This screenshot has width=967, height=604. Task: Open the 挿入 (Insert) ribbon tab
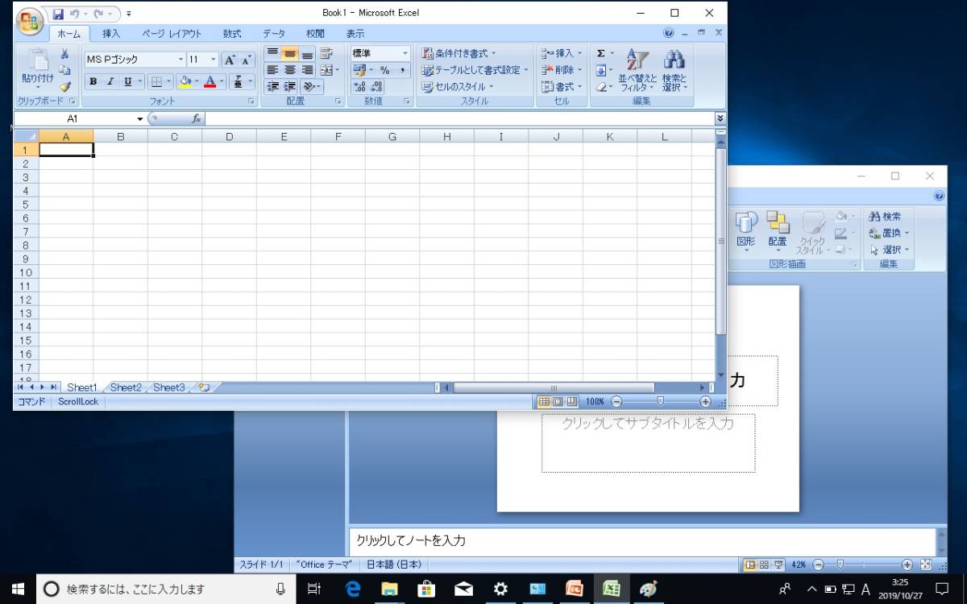[x=111, y=34]
